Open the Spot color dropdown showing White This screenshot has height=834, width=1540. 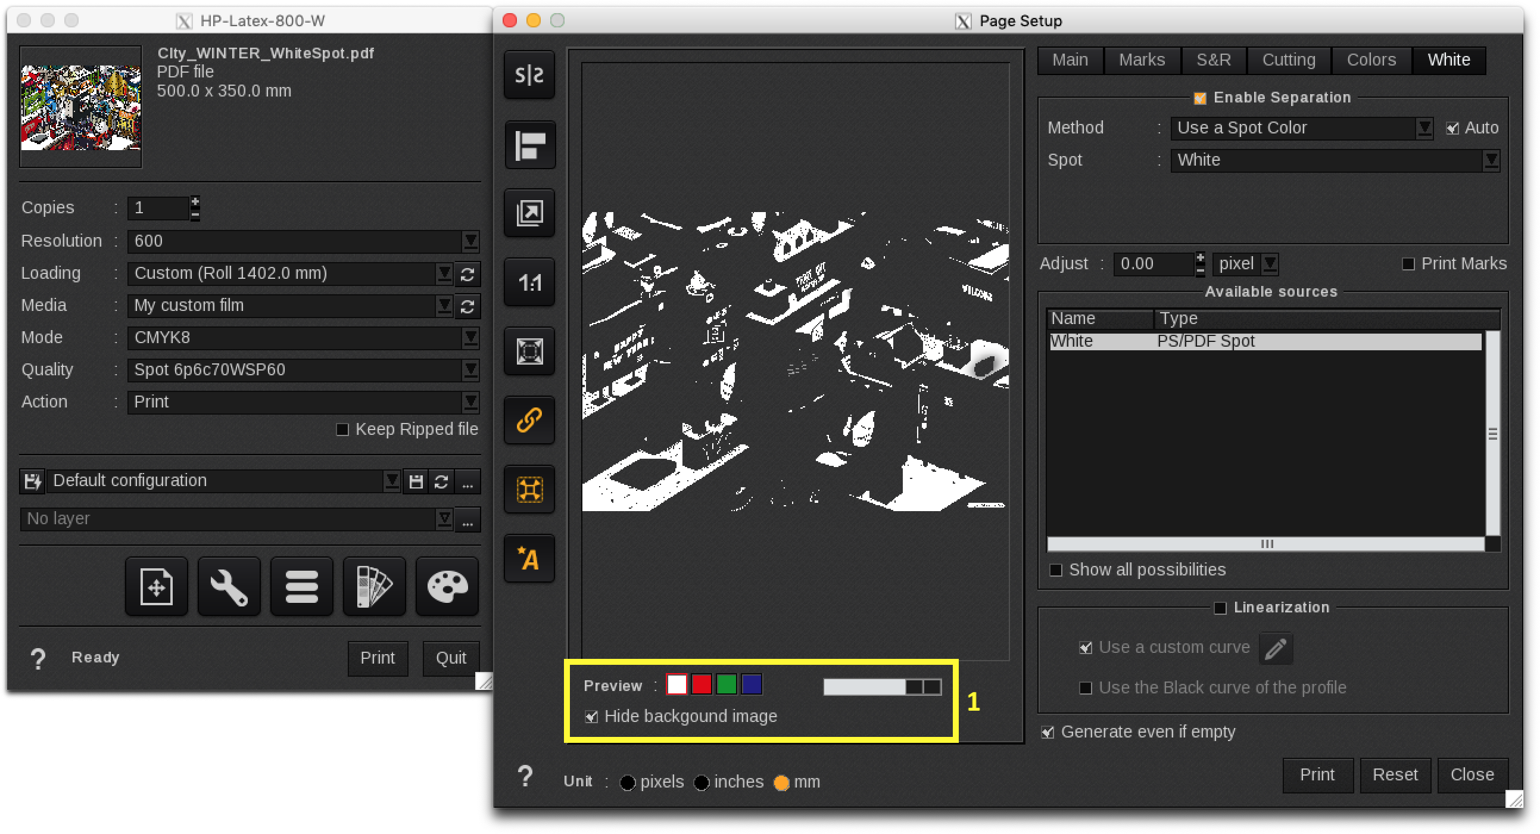[x=1491, y=160]
